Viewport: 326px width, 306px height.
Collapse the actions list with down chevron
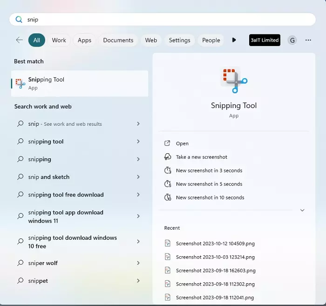coord(302,210)
